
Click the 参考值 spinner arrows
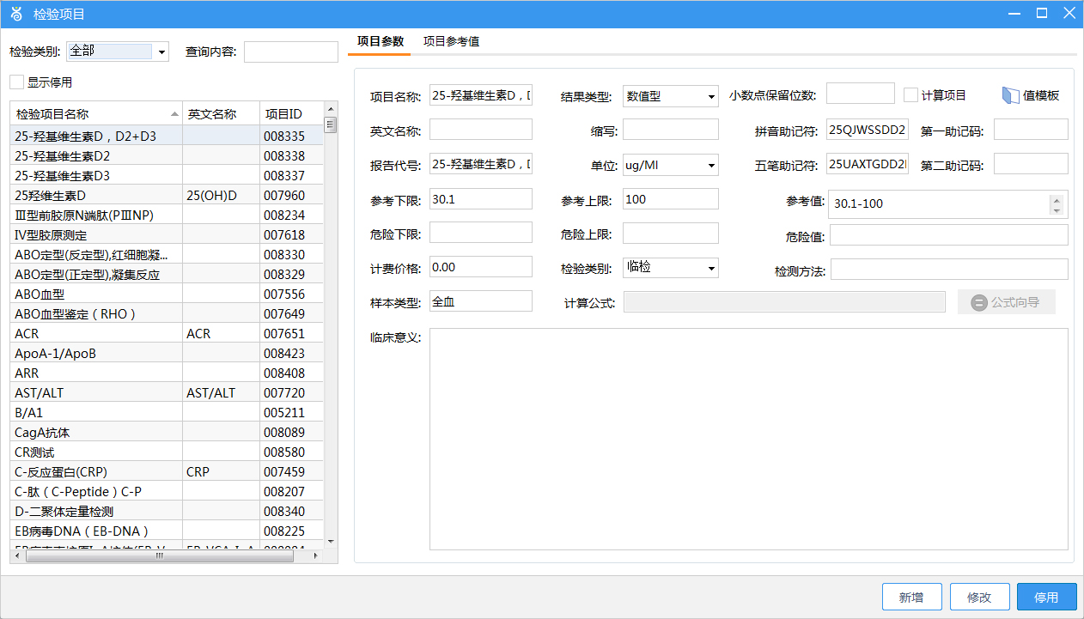(1057, 204)
